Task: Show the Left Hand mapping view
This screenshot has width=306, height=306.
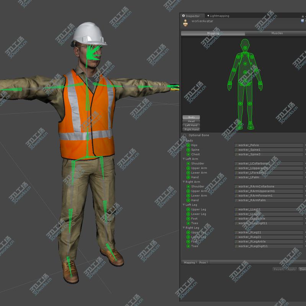Action: tap(191, 125)
